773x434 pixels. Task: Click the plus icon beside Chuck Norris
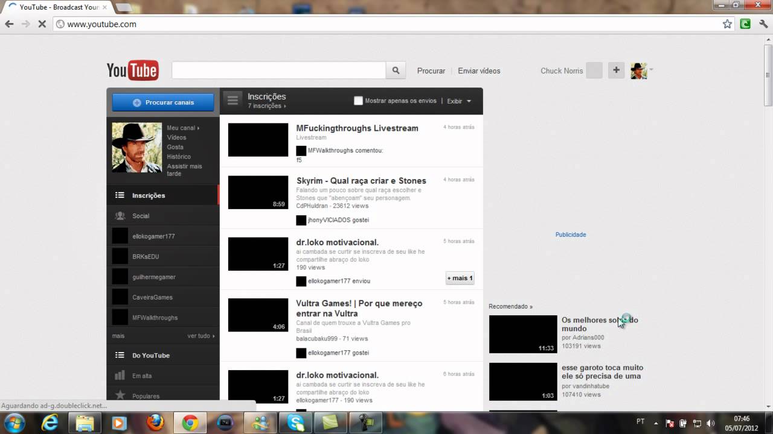pos(616,71)
